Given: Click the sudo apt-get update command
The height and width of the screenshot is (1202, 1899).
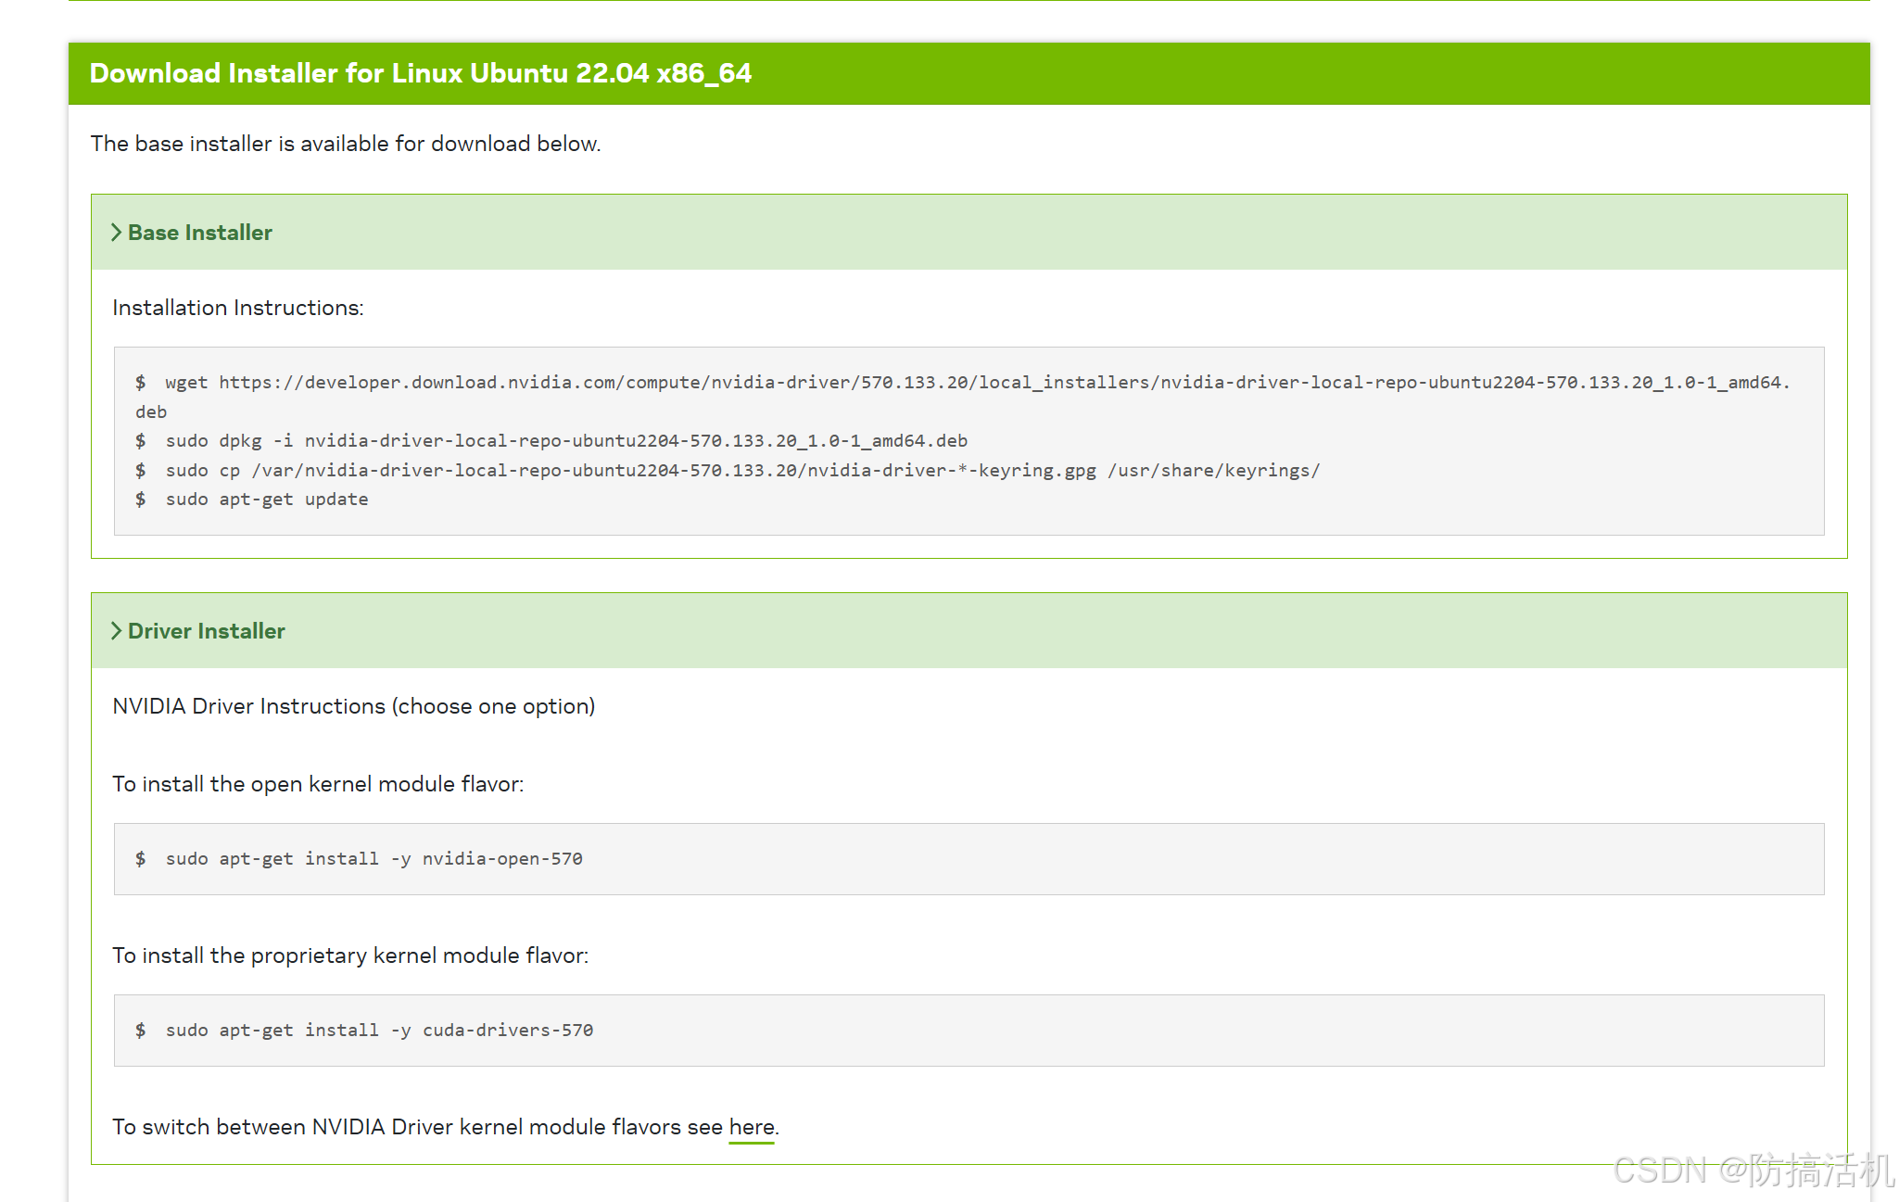Looking at the screenshot, I should (x=267, y=500).
